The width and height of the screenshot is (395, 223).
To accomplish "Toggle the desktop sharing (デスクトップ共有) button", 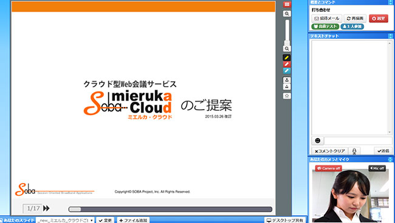I will [x=285, y=220].
